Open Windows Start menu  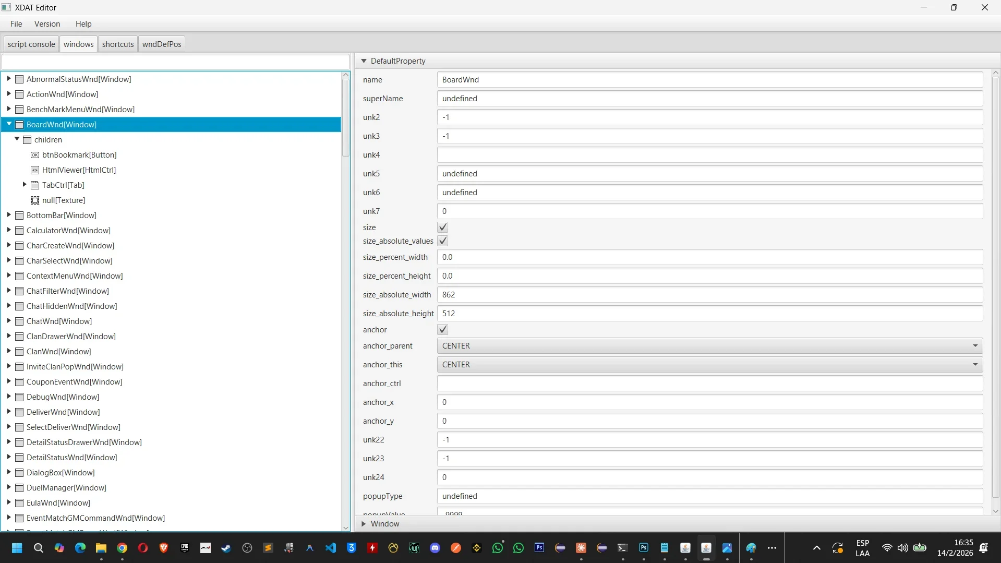(x=17, y=548)
